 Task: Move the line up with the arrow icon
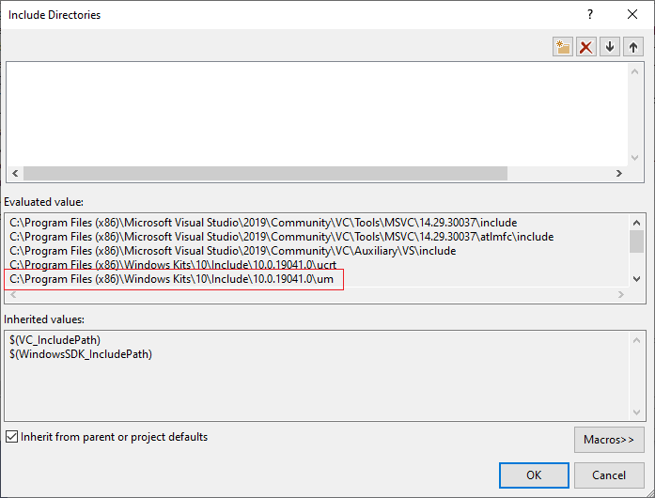pyautogui.click(x=632, y=47)
